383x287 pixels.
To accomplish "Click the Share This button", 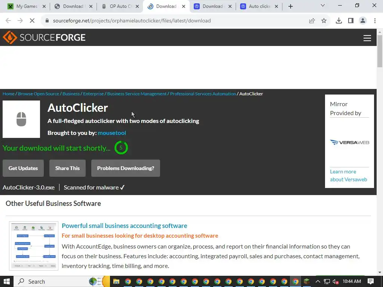I will [x=67, y=168].
